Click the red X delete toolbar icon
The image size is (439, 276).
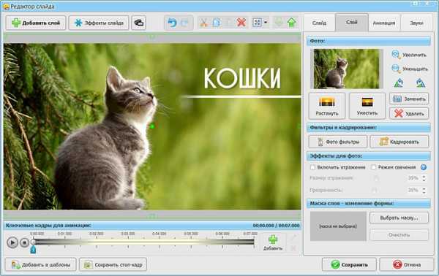(x=241, y=23)
